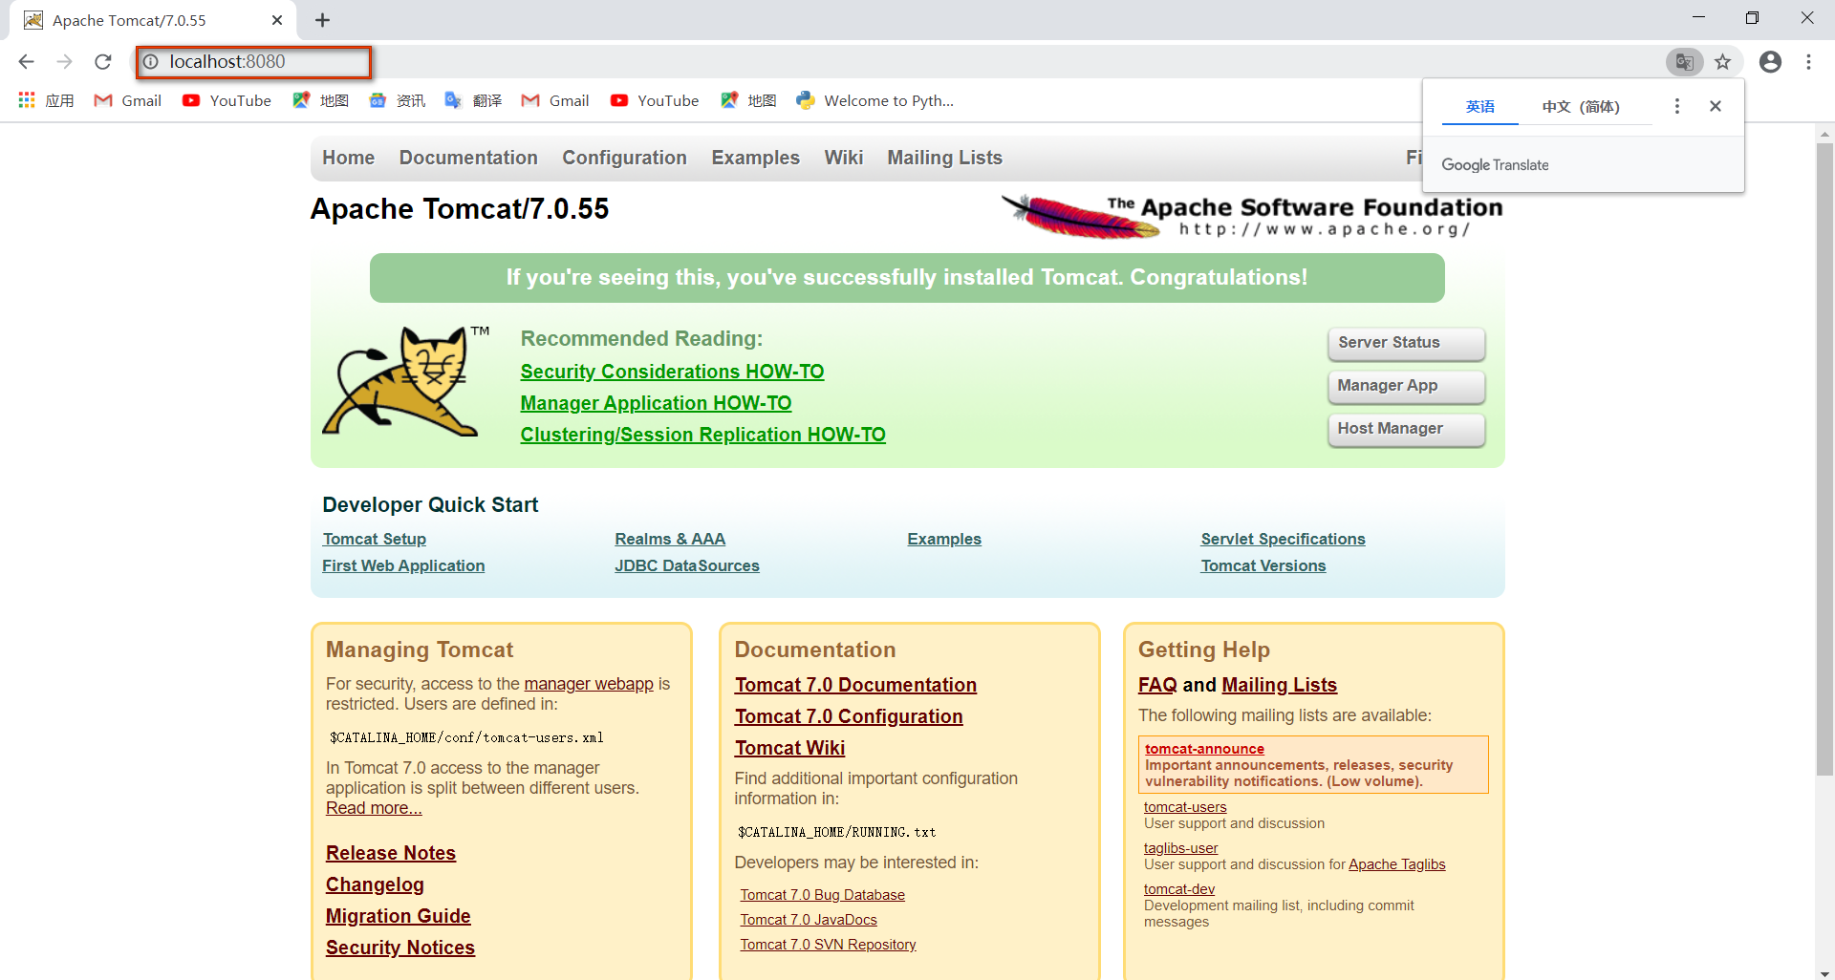Click the browser forward arrow

(64, 62)
